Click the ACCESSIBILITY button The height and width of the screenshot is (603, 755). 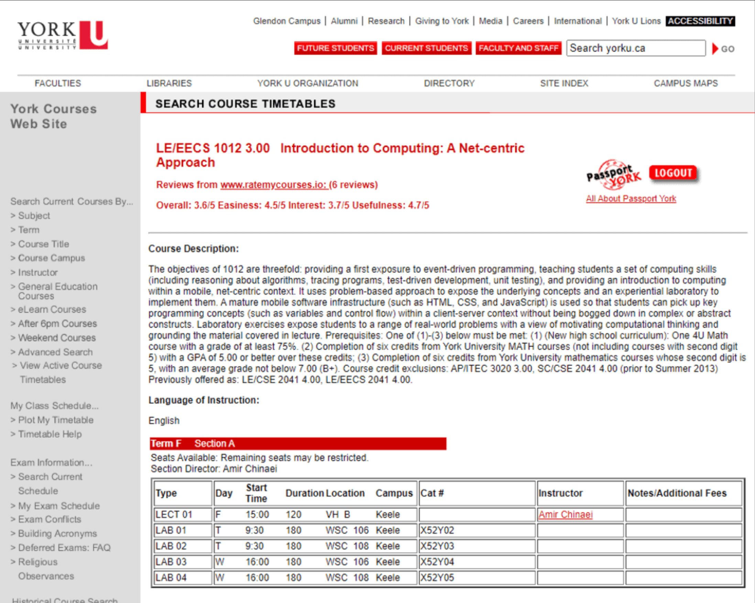pos(700,21)
